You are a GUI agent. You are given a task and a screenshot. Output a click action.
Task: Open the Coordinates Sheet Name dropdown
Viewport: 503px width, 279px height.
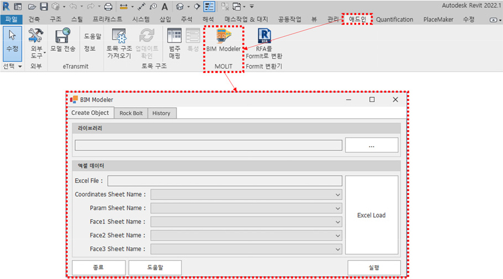click(246, 194)
